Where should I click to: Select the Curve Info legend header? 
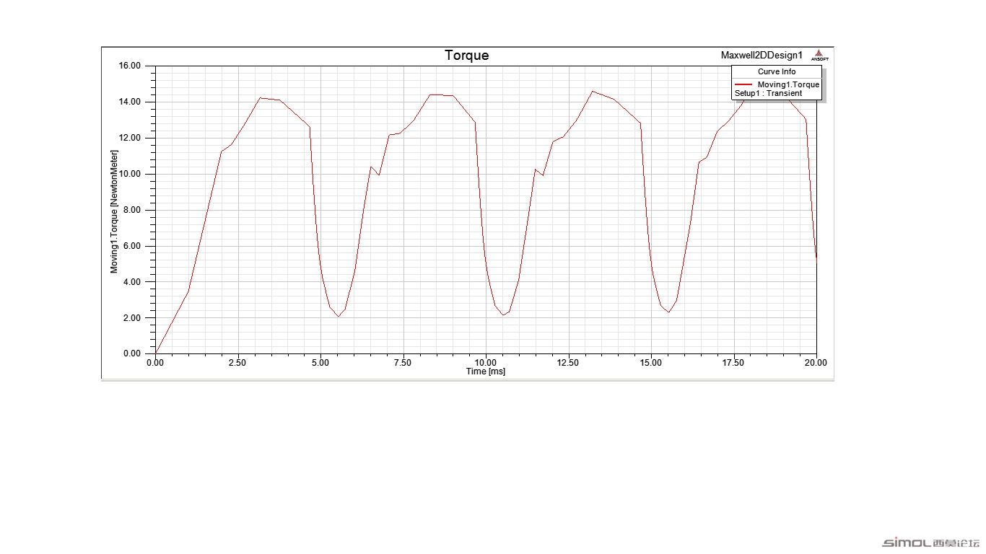777,71
